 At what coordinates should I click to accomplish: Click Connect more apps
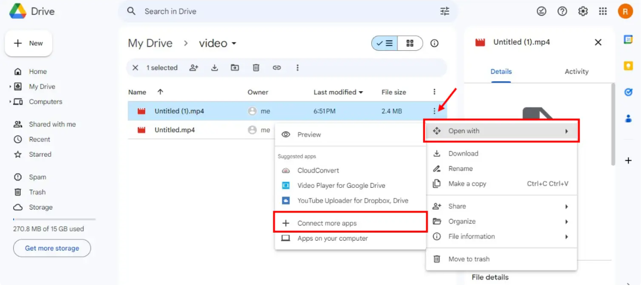point(351,223)
